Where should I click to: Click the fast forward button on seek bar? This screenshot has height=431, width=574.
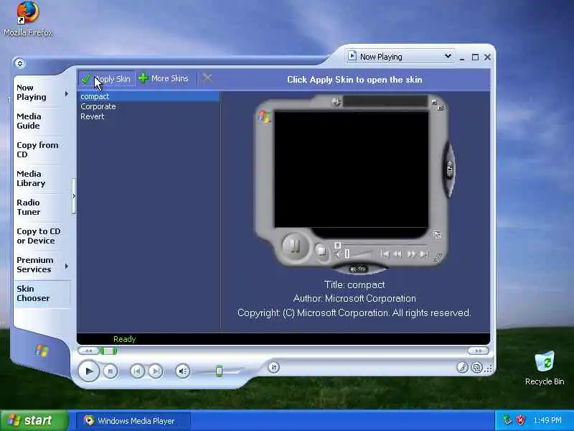[478, 351]
